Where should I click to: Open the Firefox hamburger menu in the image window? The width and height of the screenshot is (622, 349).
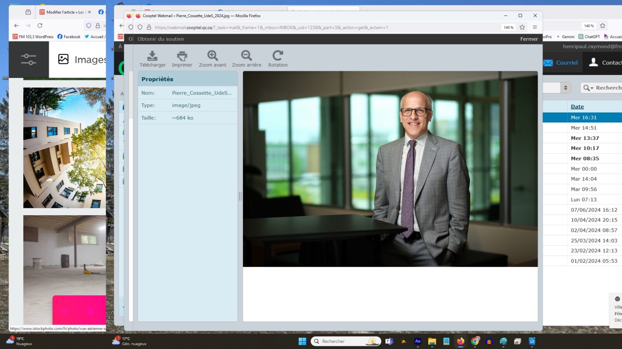tap(535, 27)
